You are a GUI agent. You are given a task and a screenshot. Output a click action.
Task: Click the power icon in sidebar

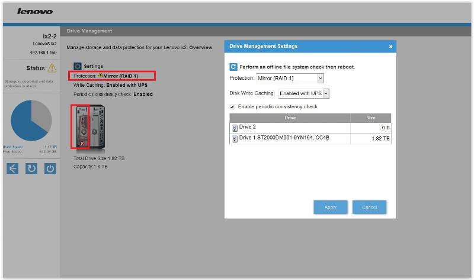[50, 168]
